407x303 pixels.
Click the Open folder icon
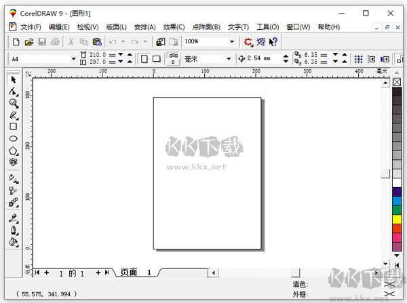tap(29, 42)
